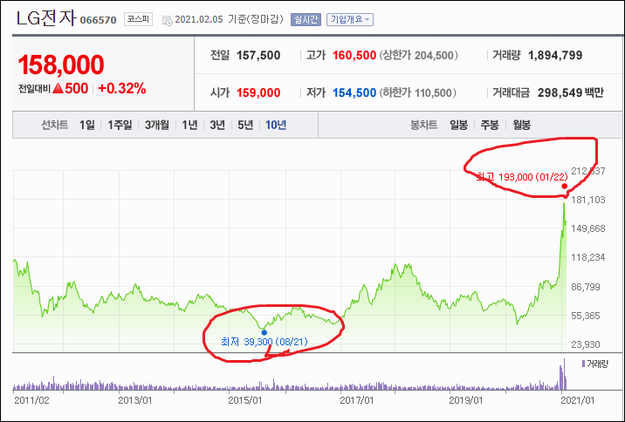
Task: Select the 3년 line chart tab
Action: coord(217,125)
